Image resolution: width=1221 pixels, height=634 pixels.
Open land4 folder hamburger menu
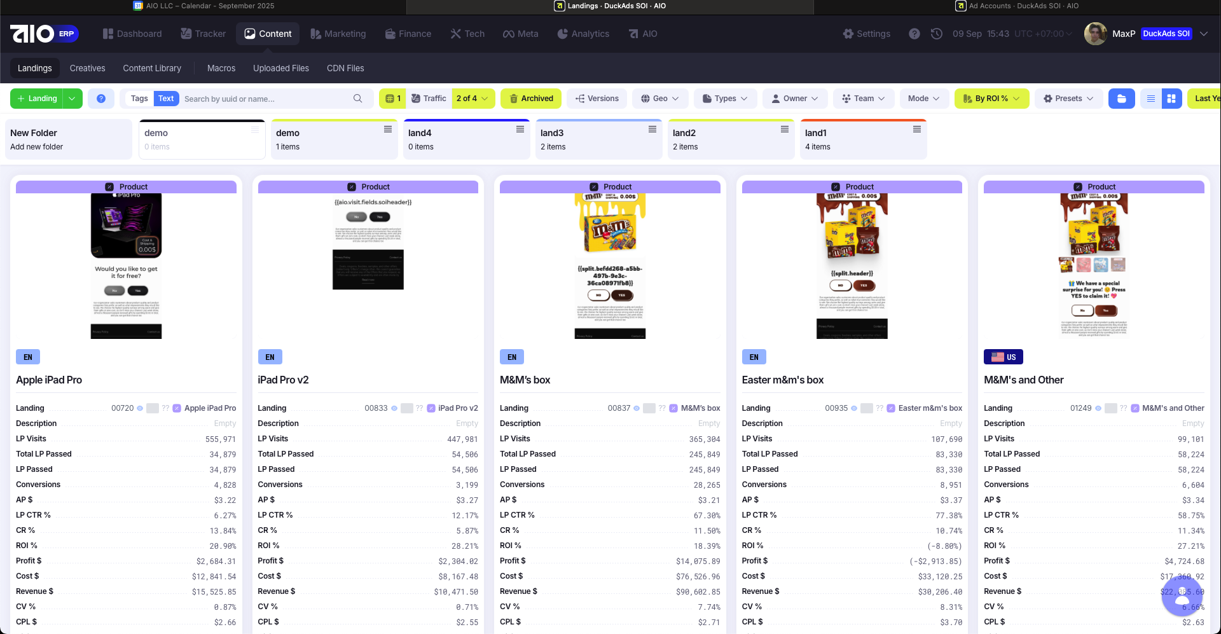(520, 129)
